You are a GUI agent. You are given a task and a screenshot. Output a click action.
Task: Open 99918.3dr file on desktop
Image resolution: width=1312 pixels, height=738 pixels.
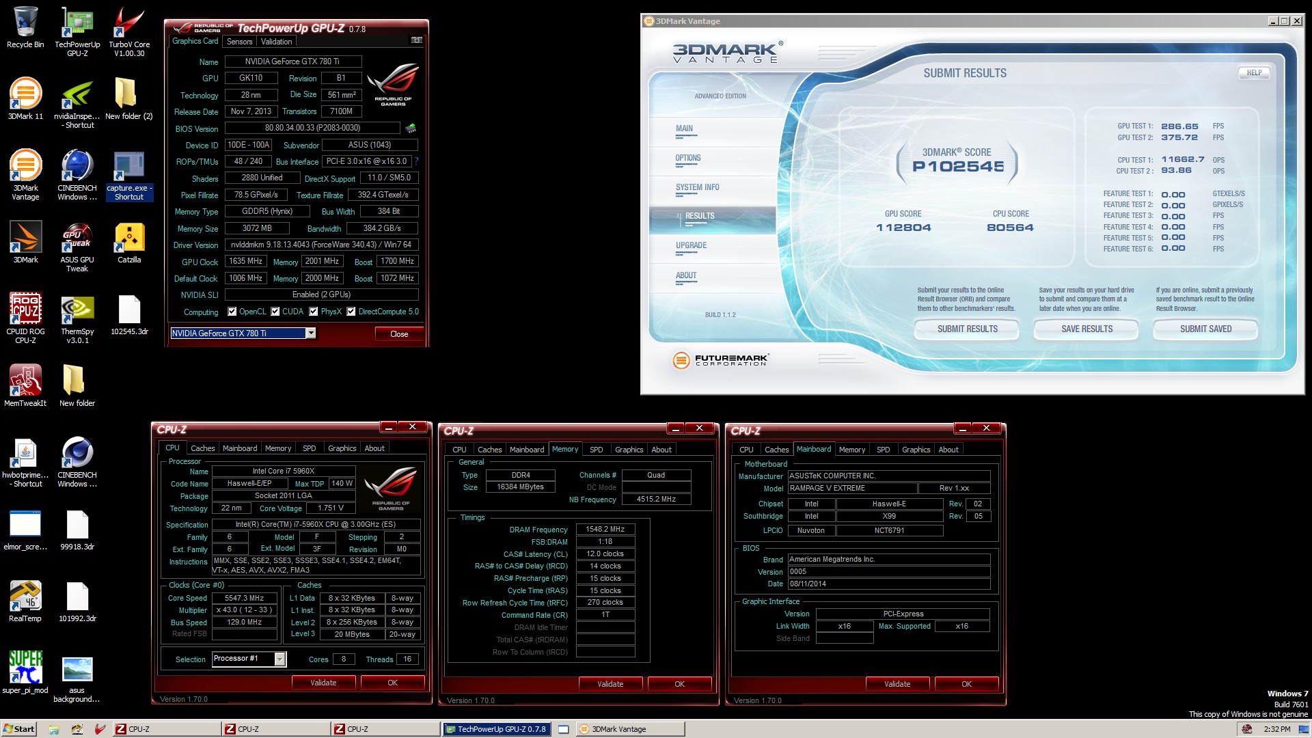[77, 530]
